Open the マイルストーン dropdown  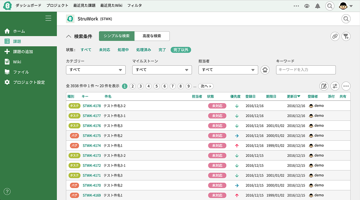[162, 70]
